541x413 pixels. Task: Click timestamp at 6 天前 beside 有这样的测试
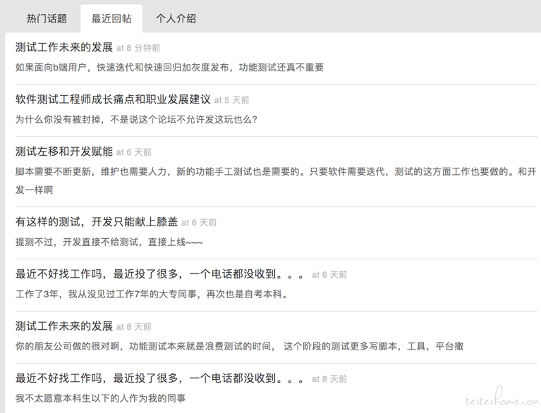199,223
